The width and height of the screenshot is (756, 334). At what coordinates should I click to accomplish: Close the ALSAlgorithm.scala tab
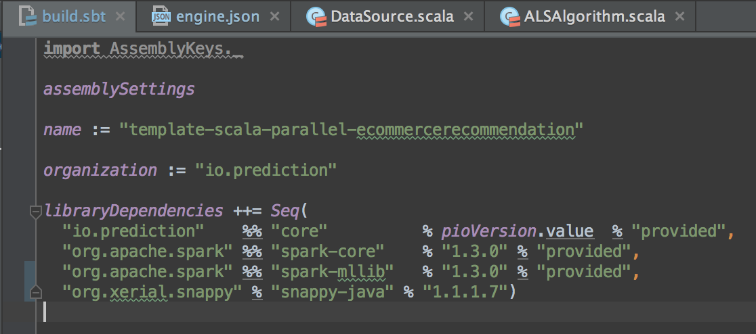(x=680, y=16)
